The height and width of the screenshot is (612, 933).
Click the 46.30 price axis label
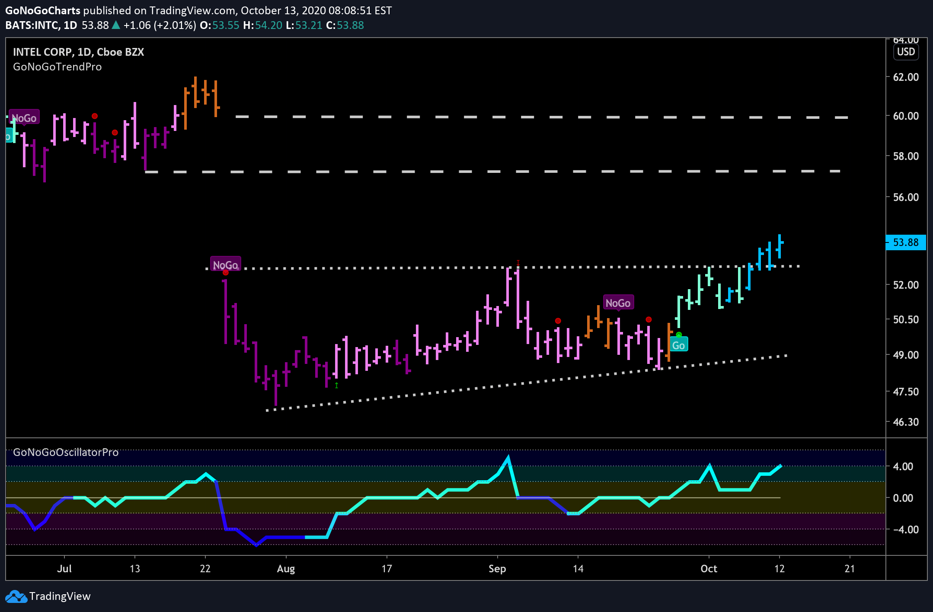tap(906, 422)
